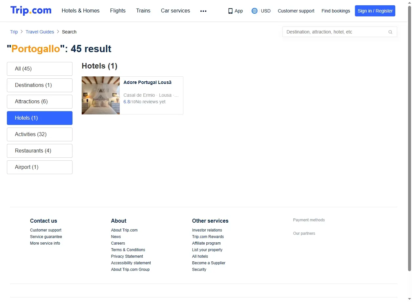Click the search magnifier icon

click(x=390, y=32)
